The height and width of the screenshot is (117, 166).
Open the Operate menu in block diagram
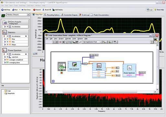click(68, 39)
